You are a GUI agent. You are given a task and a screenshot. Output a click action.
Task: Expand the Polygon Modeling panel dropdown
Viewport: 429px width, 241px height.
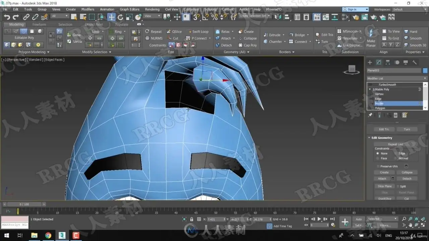[x=34, y=52]
